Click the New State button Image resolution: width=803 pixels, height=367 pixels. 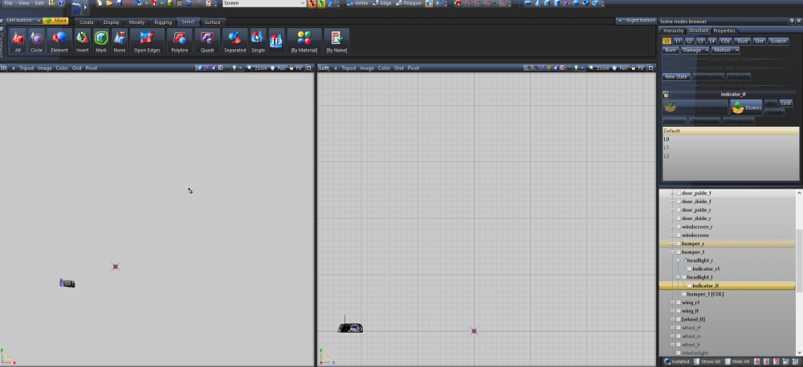pos(676,76)
